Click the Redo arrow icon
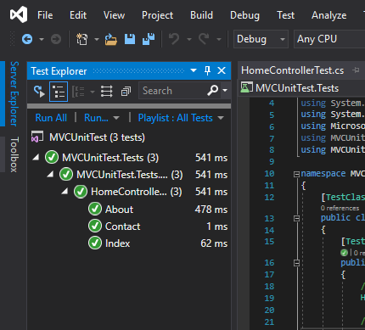Screen dimensions: 365x330 pos(204,39)
